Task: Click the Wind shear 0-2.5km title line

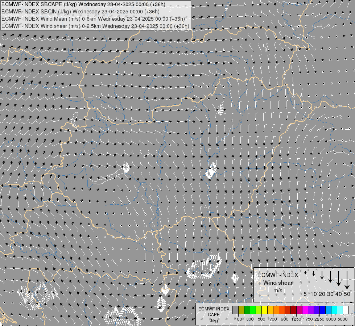Action: tap(95, 26)
